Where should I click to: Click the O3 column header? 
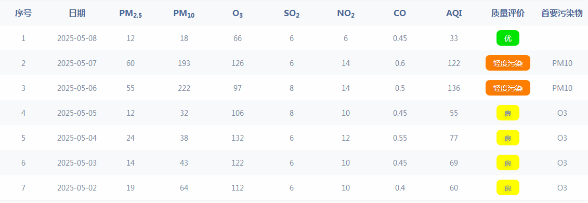238,14
